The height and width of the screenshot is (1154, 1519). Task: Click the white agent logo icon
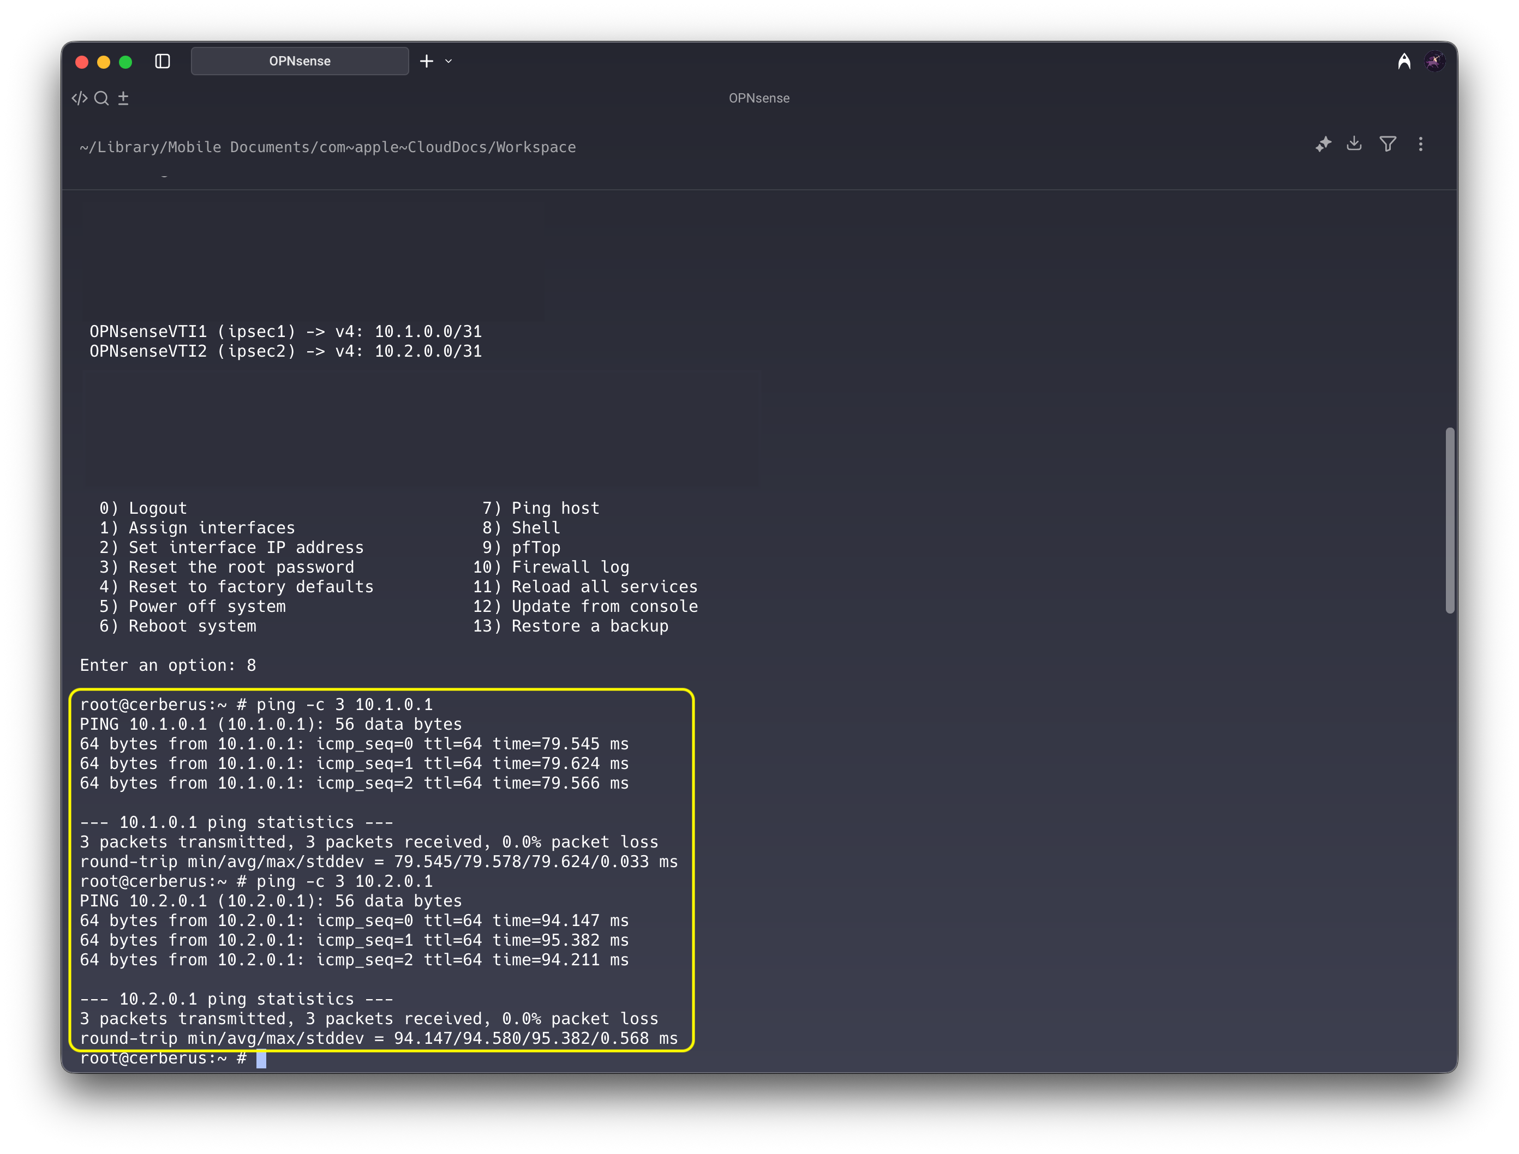(1404, 62)
